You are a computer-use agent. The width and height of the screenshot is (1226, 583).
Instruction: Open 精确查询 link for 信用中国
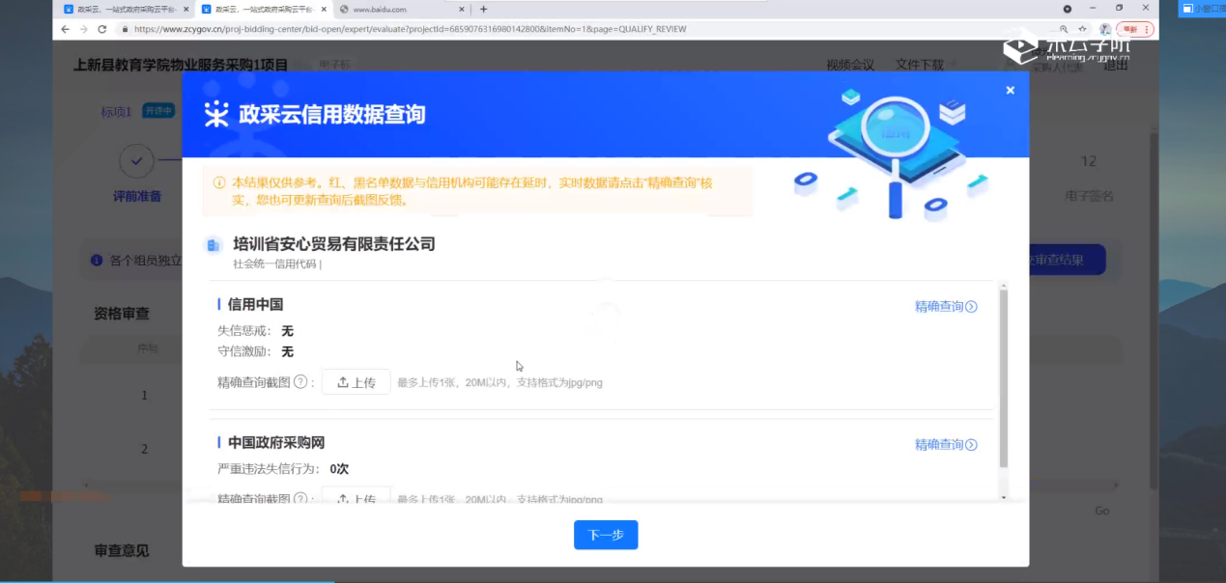pyautogui.click(x=946, y=307)
